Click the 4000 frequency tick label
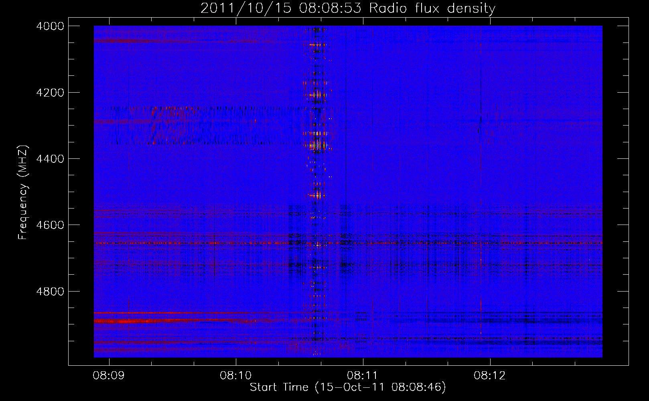 pos(50,26)
